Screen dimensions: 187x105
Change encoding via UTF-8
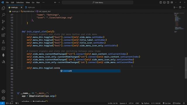131,103
